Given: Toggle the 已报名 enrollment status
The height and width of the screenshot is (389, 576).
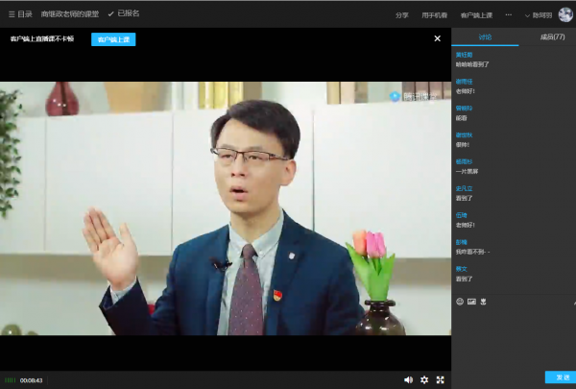Looking at the screenshot, I should [x=123, y=14].
